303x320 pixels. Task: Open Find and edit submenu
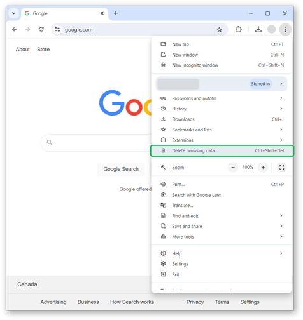(222, 216)
